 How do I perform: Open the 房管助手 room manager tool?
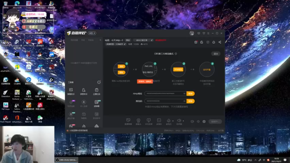pyautogui.click(x=84, y=92)
